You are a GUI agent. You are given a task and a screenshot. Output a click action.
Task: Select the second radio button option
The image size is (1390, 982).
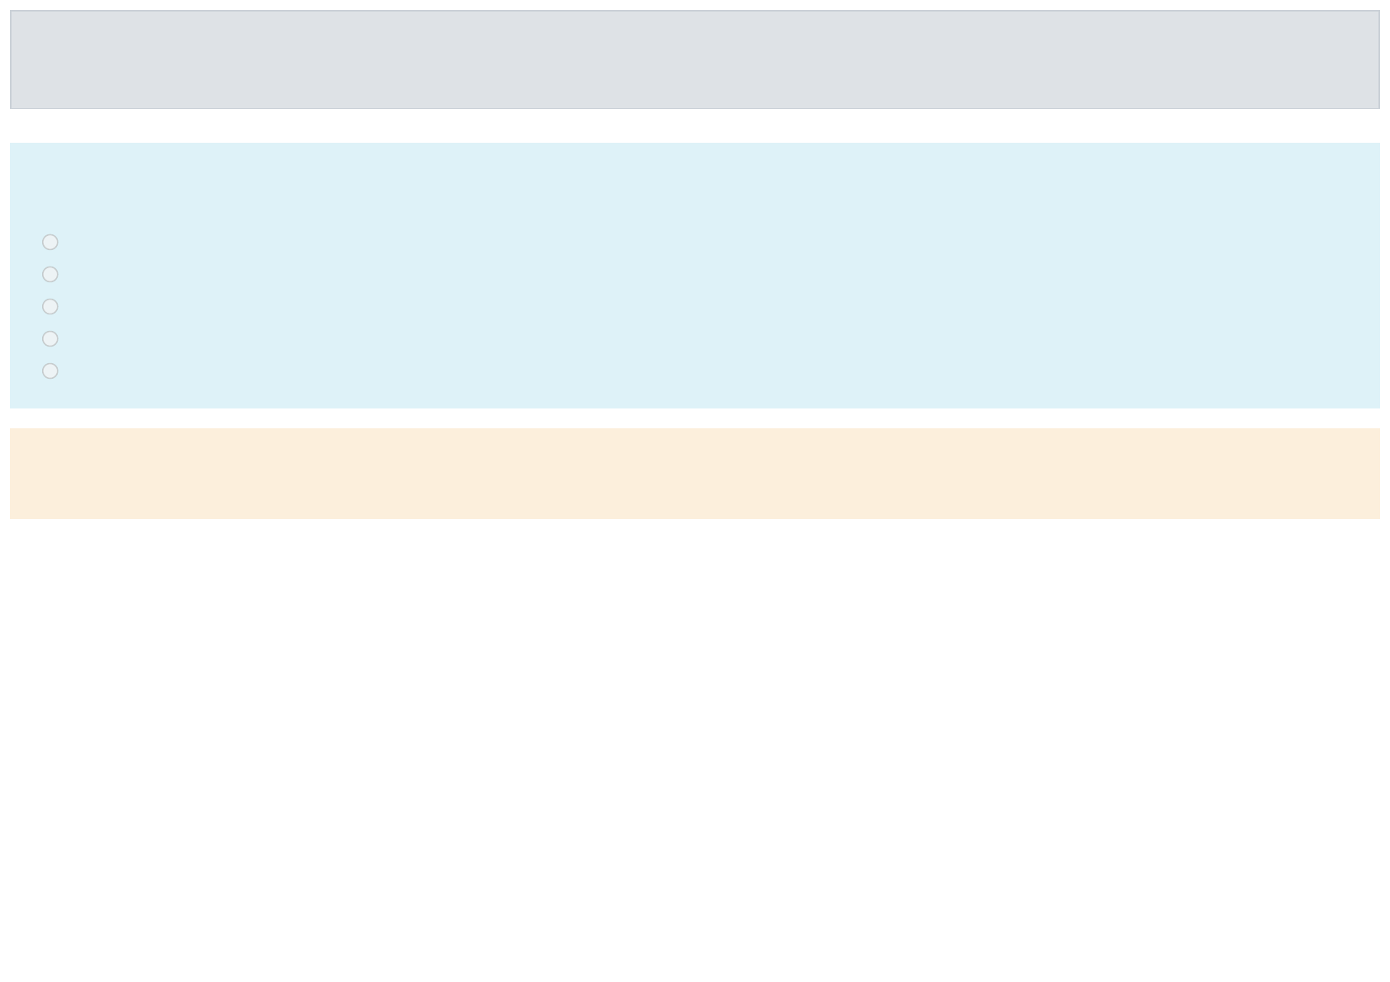point(50,274)
